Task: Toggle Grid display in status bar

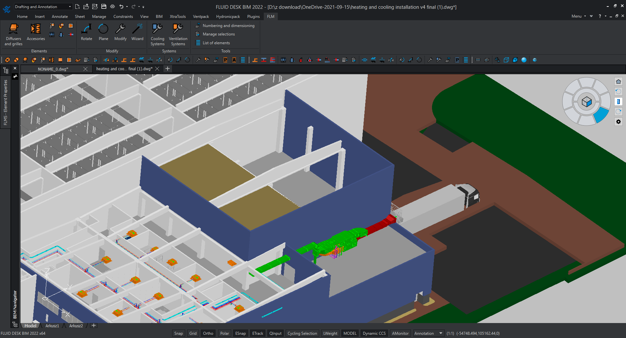Action: (x=193, y=333)
